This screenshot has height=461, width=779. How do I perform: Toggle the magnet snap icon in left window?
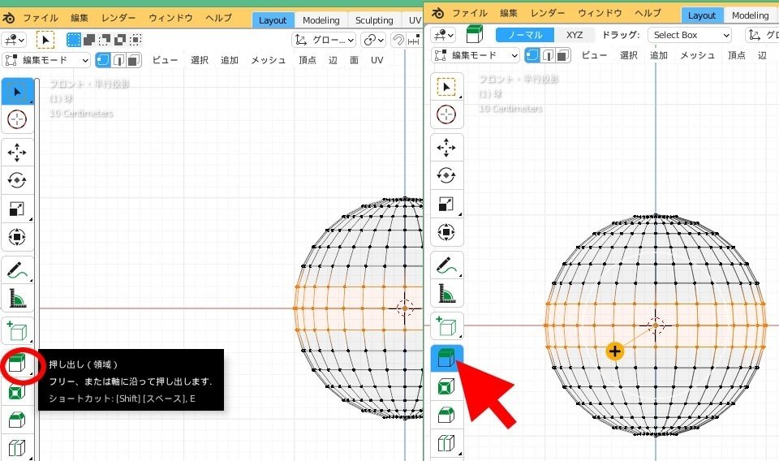point(398,40)
